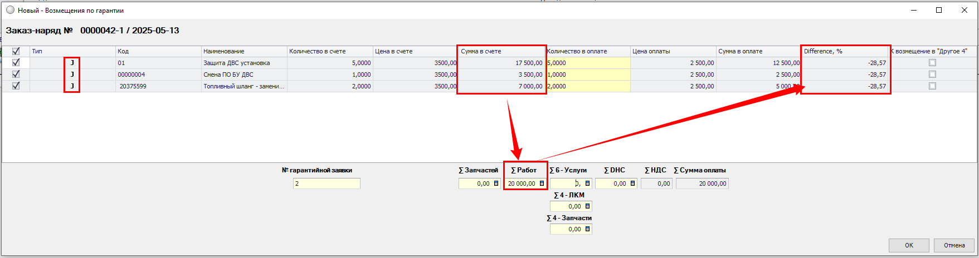Screen dimensions: 979x258
Task: Open calculator icon in Σ DHC field
Action: pos(632,183)
